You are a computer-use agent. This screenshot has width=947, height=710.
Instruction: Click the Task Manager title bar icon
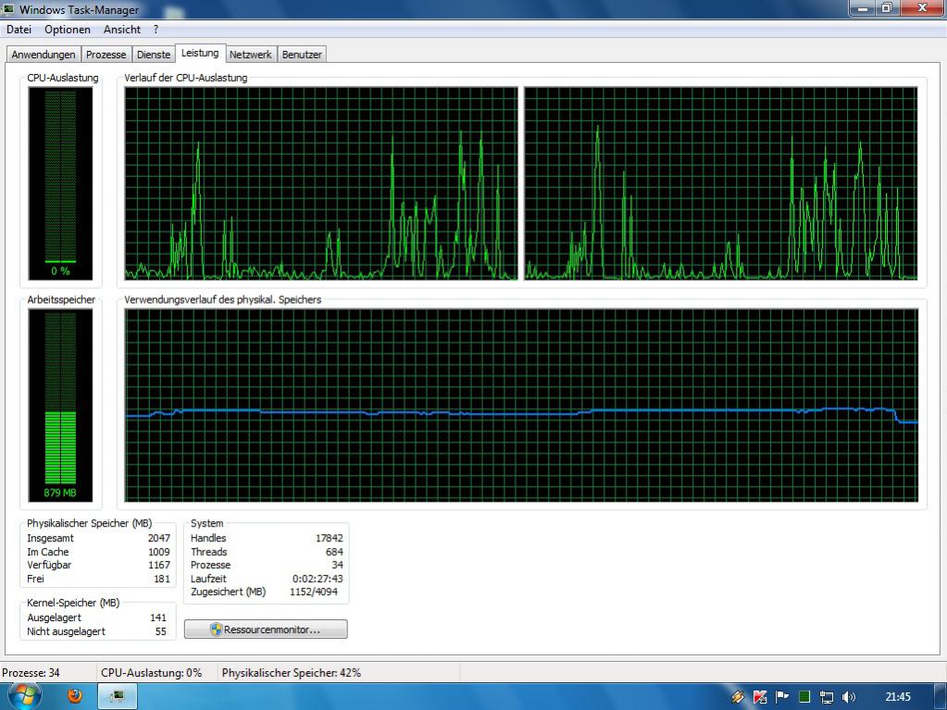[8, 9]
